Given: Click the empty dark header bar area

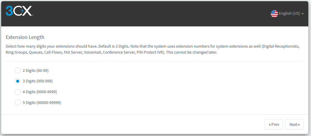Looking at the screenshot, I should pyautogui.click(x=151, y=14).
